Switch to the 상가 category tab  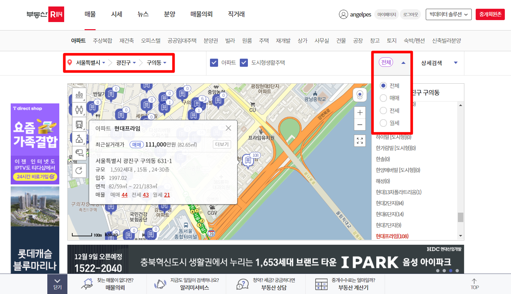[x=302, y=41]
